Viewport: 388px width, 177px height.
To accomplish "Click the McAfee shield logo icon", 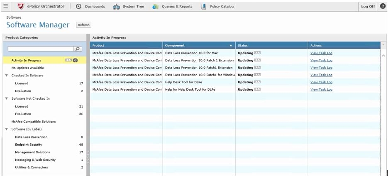I will (21, 6).
